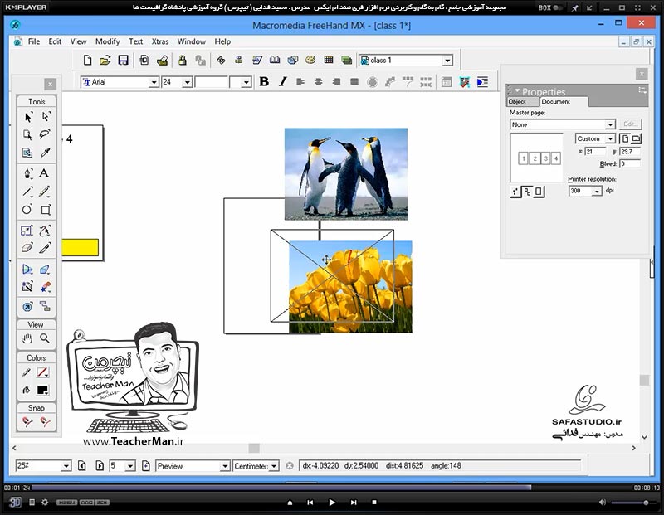
Task: Select the Eraser tool
Action: 27,248
